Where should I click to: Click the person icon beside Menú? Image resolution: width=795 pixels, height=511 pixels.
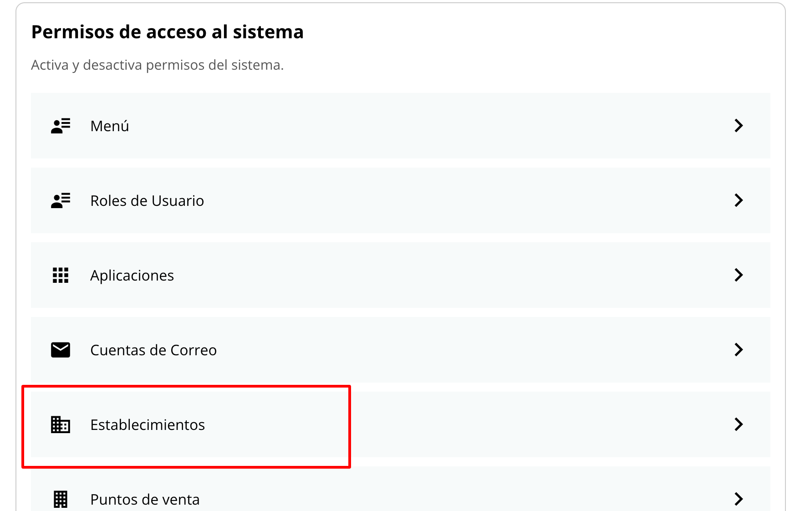coord(60,126)
